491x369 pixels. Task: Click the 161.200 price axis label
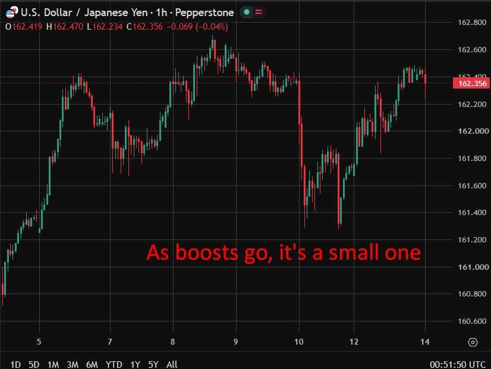click(x=472, y=239)
